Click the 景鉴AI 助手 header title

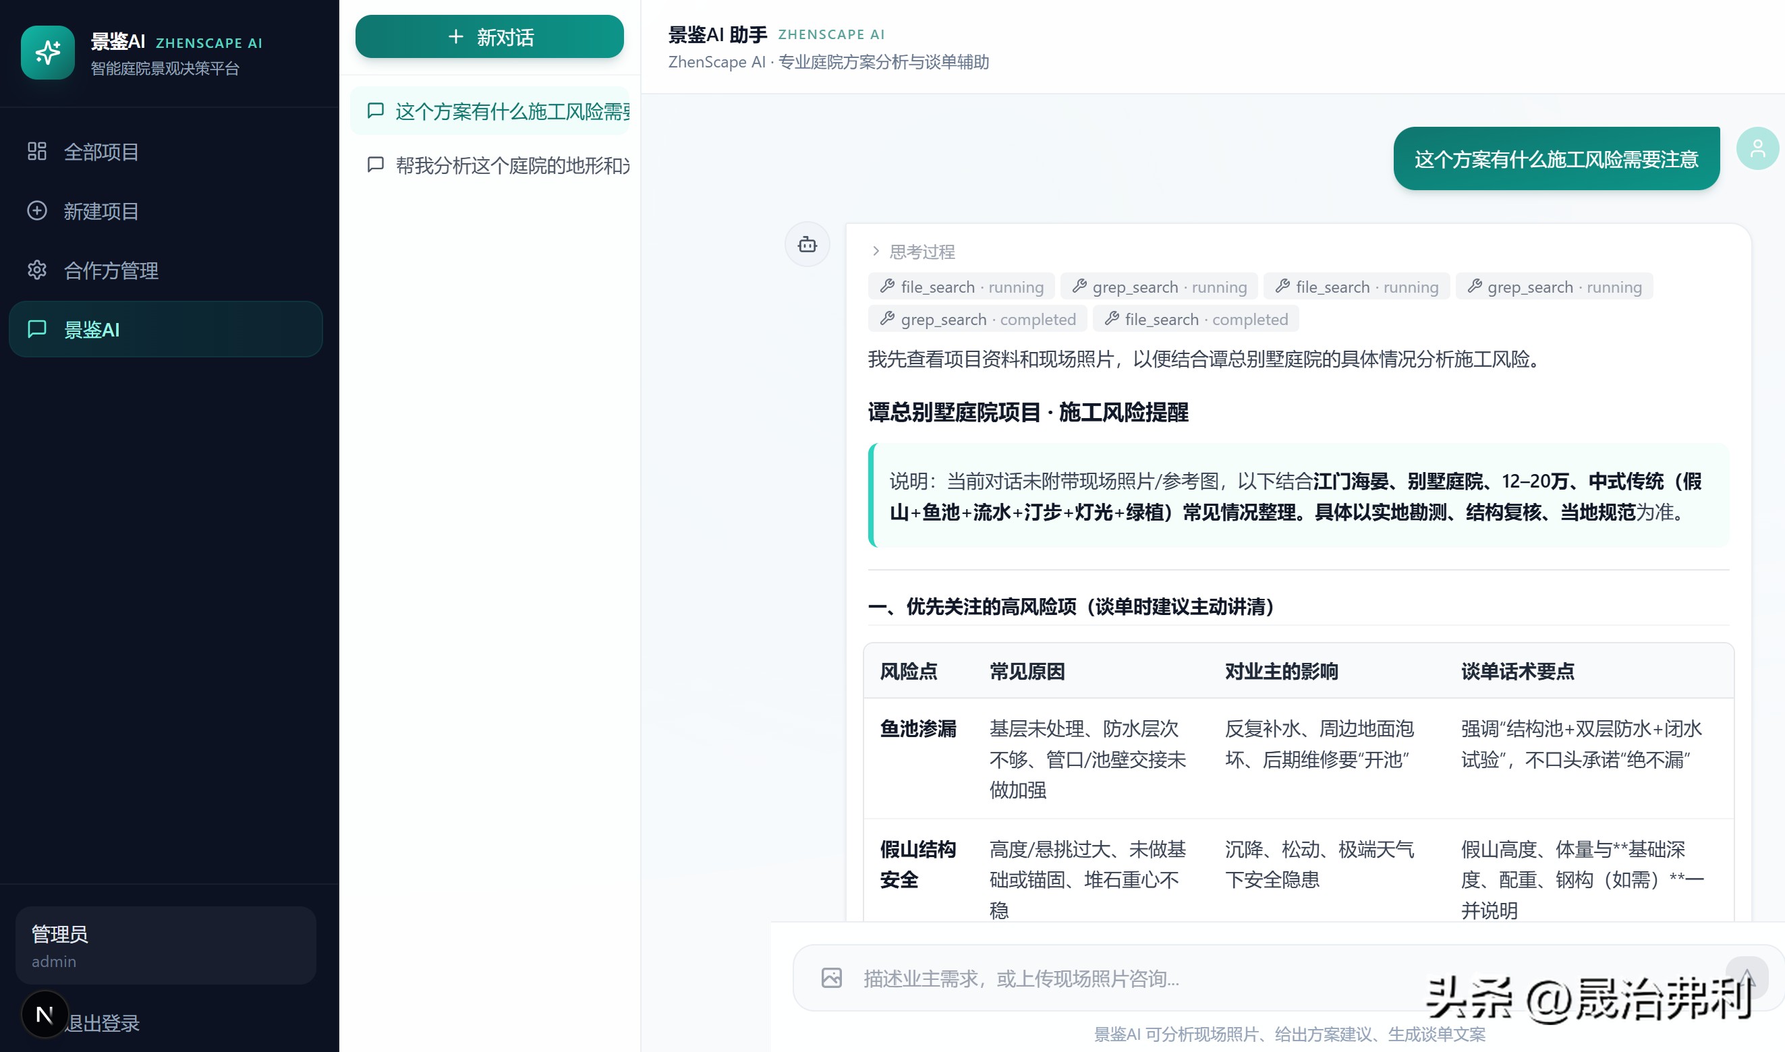click(x=717, y=34)
